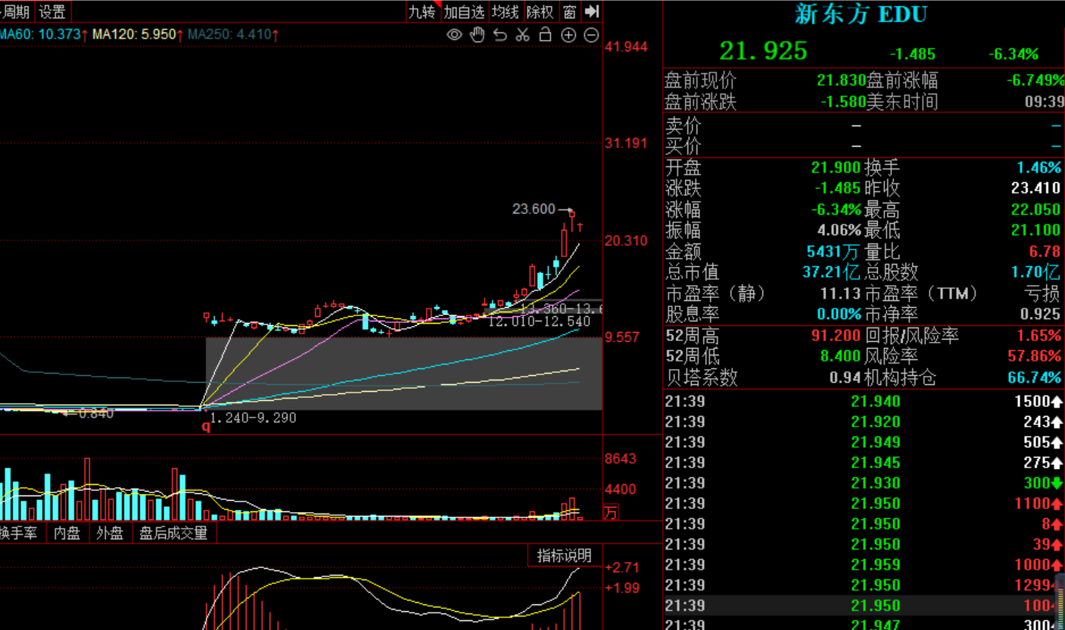Switch to the 外盘 tab

110,533
